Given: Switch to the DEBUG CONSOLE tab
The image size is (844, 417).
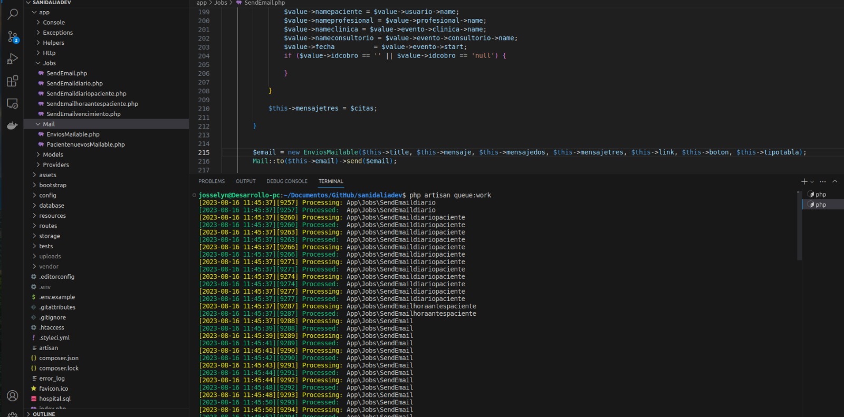Looking at the screenshot, I should pos(286,181).
